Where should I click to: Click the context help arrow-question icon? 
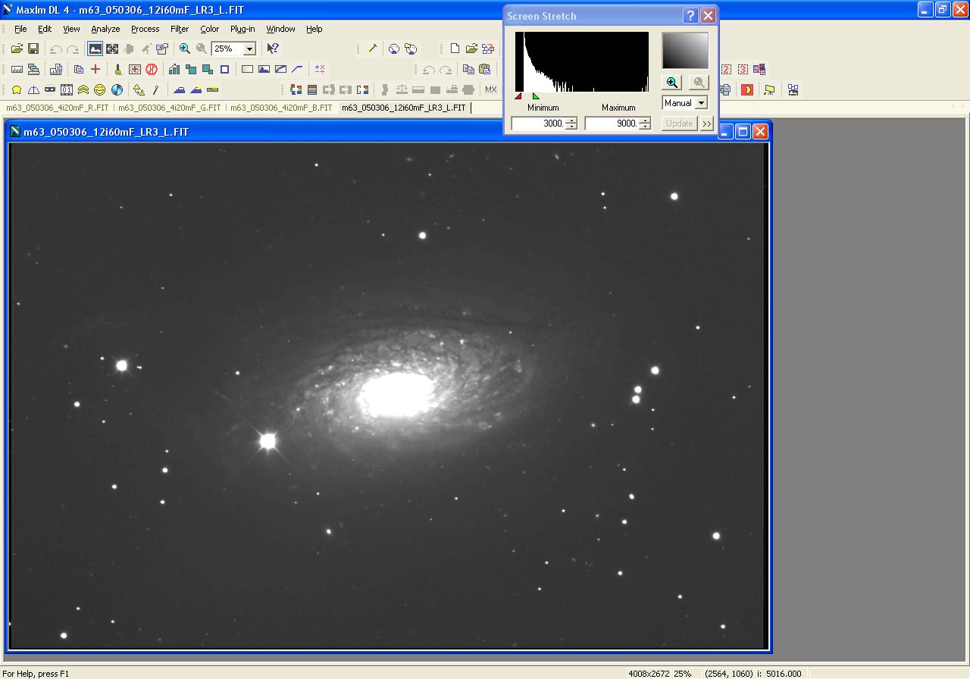273,48
